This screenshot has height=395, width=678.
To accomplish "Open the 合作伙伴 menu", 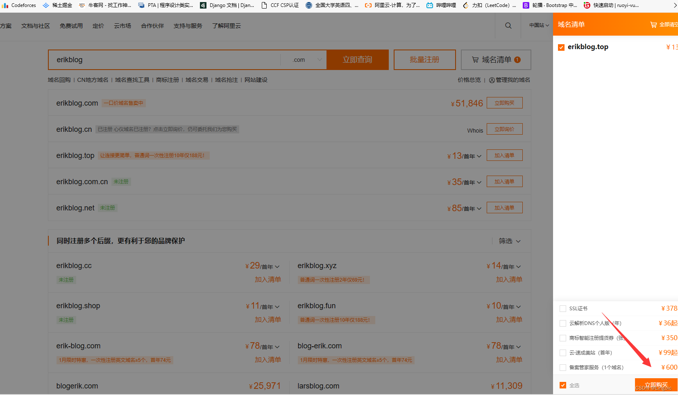I will pyautogui.click(x=152, y=26).
